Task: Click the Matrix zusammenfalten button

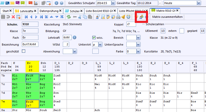Action: (x=167, y=17)
